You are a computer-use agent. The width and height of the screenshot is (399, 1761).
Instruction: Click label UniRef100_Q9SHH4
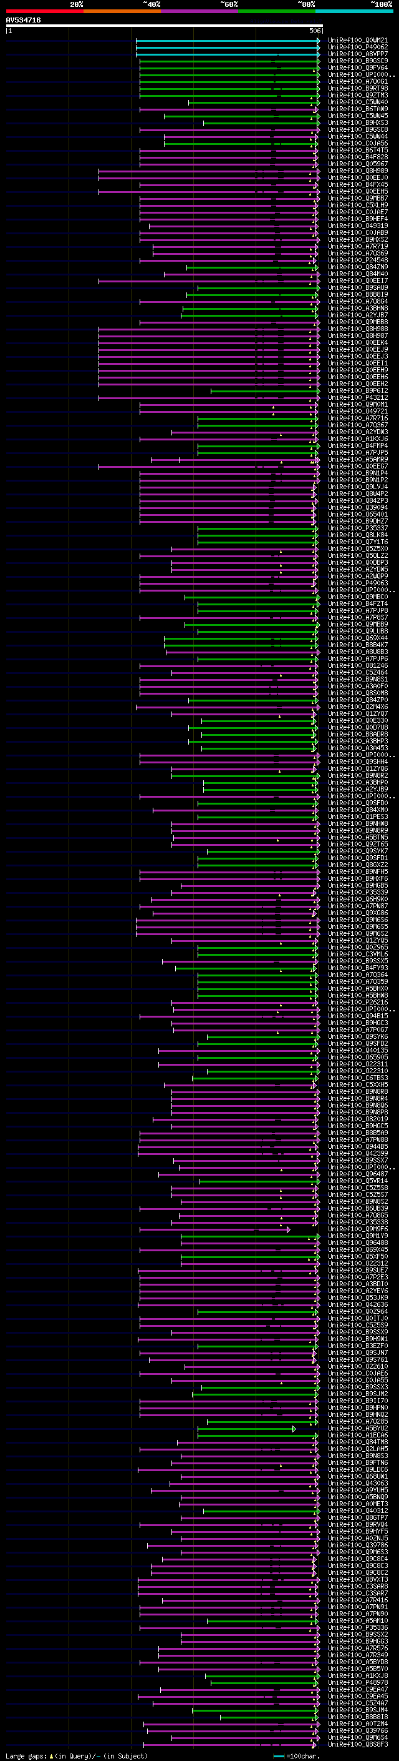[358, 761]
